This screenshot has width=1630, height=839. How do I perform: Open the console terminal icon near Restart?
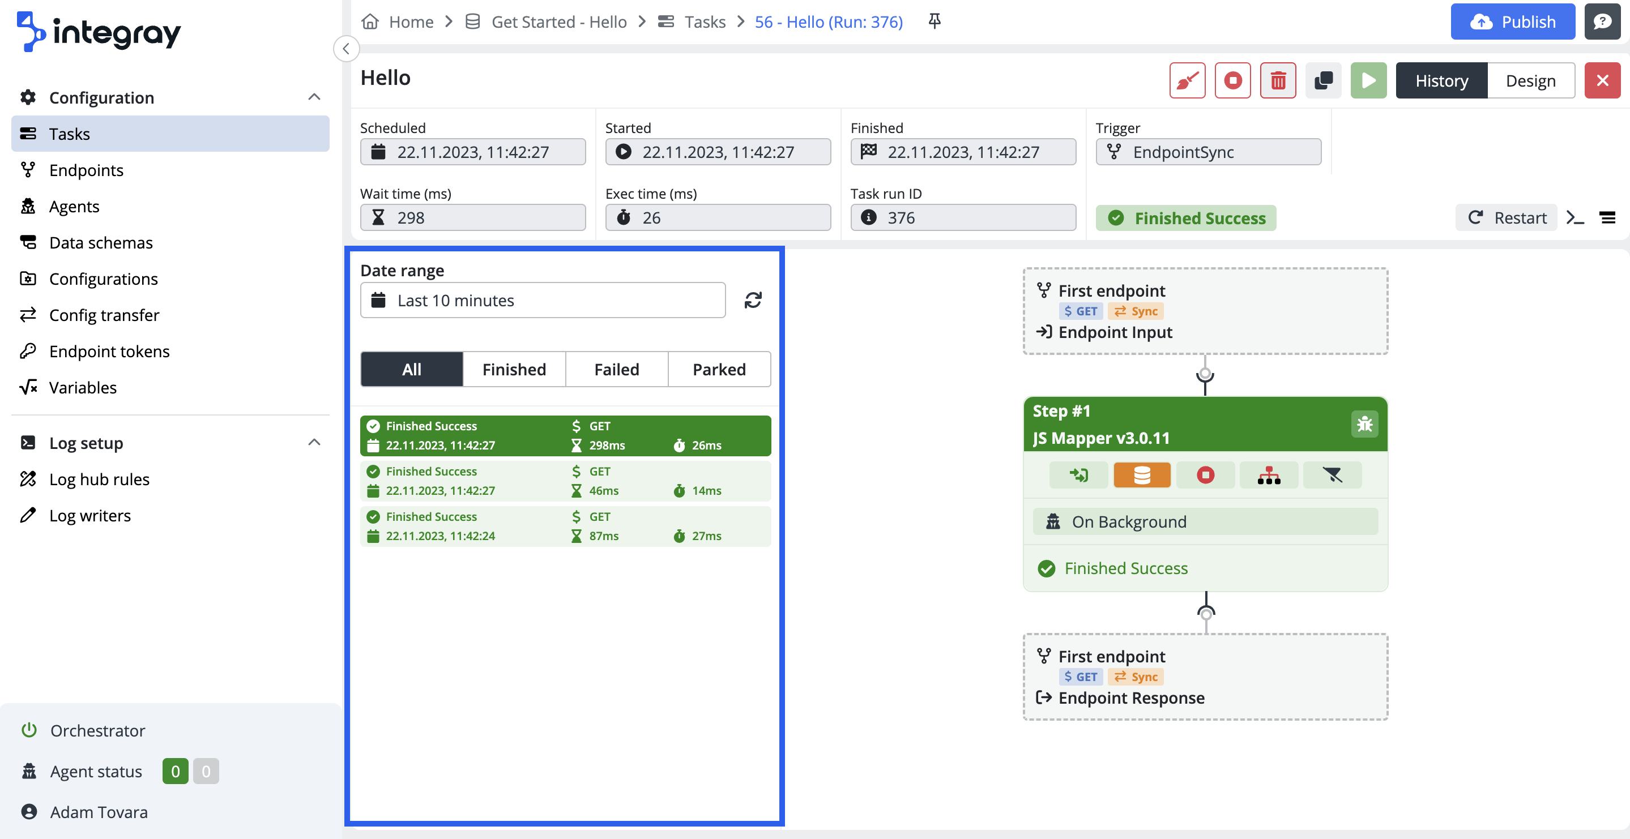1575,217
